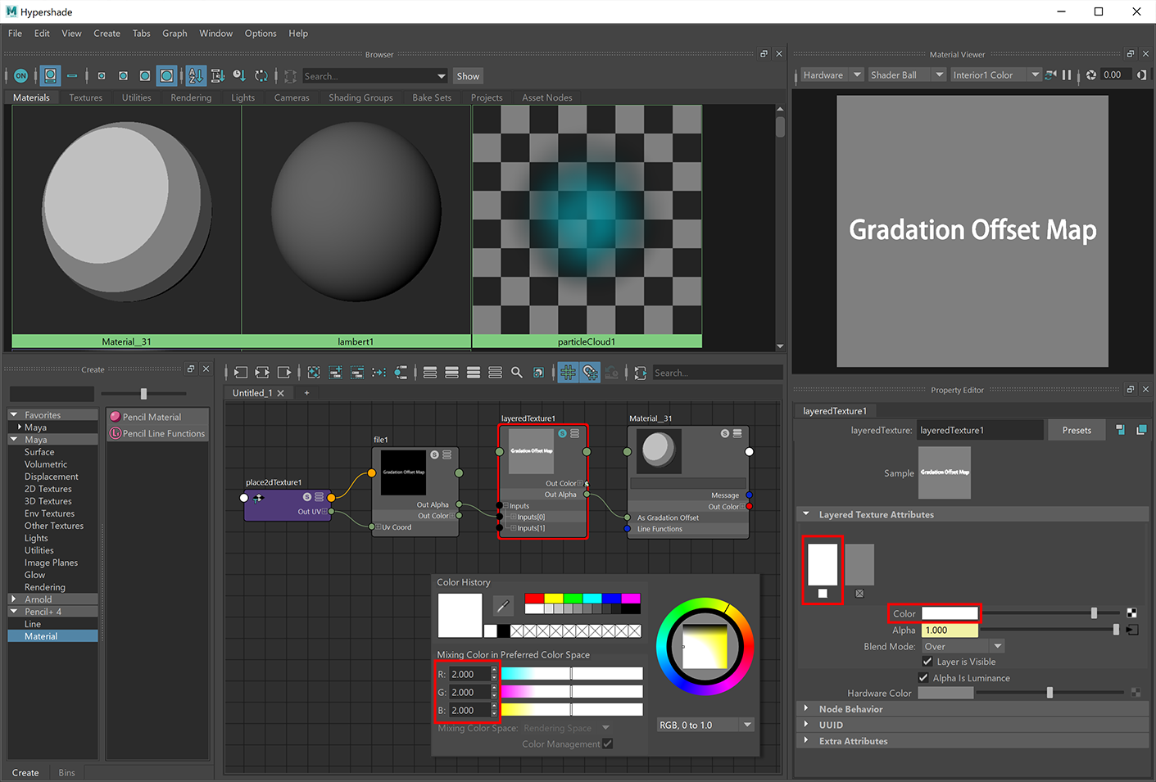
Task: Click the small square under the white layer swatch
Action: tap(823, 594)
